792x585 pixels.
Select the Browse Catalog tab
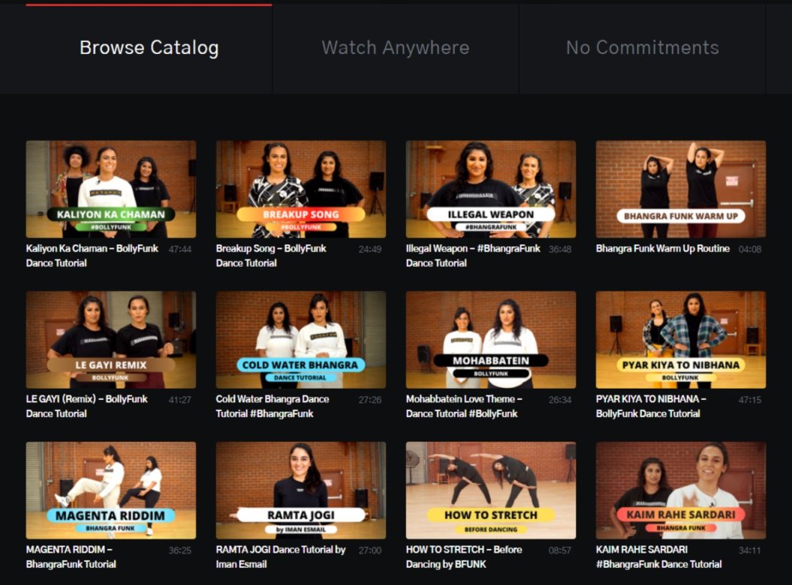tap(149, 48)
